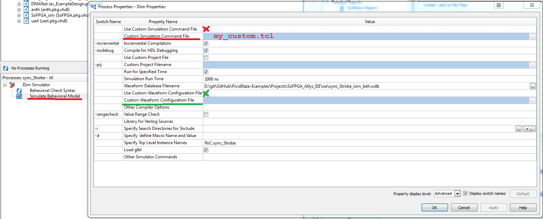The width and height of the screenshot is (543, 219).
Task: Browse for Custom Waveform Configuration File
Action: 532,100
